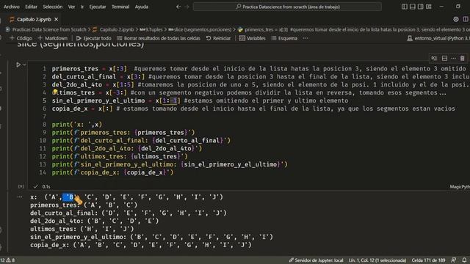Image resolution: width=470 pixels, height=264 pixels.
Task: Click output line 'ultimos_tres: ('H', 'I', 'J')'
Action: 82,229
